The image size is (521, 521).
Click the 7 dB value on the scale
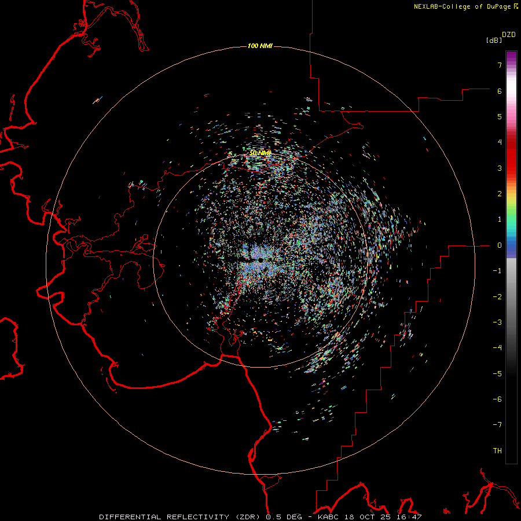click(500, 65)
